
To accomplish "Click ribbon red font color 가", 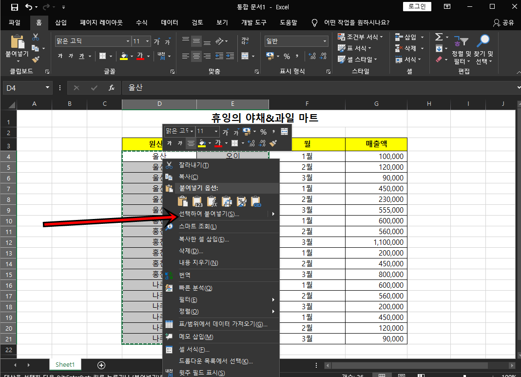I will (x=140, y=56).
